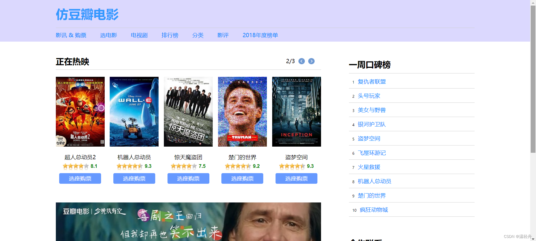
Task: Open 机器人总动员 in the weekly ranking list
Action: (375, 181)
